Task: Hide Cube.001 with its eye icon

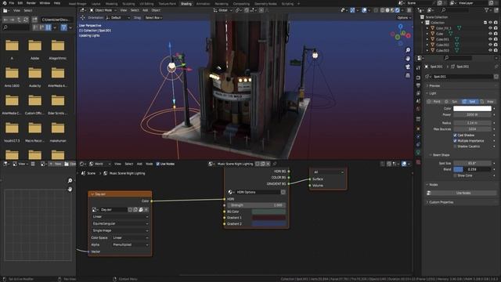Action: [490, 39]
